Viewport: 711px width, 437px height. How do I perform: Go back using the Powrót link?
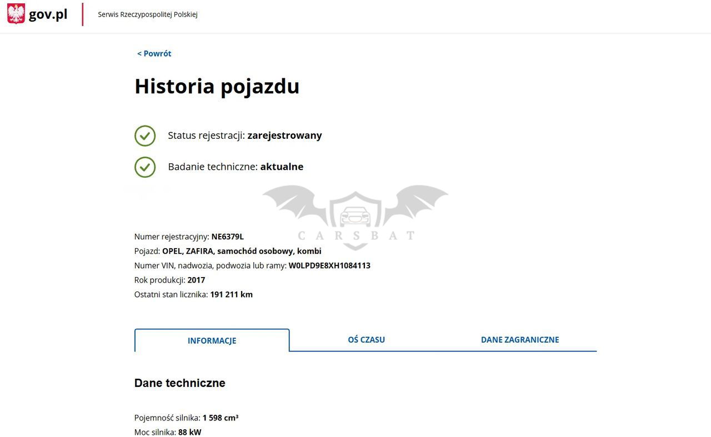pos(154,54)
